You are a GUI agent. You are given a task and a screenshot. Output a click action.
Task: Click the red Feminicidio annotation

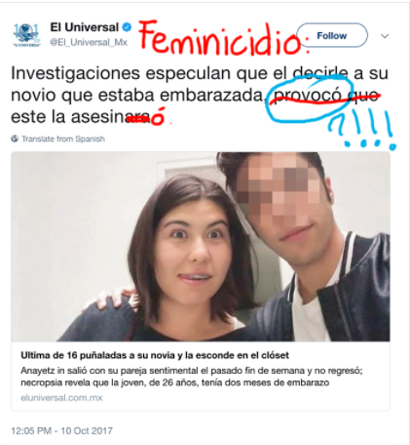point(221,38)
